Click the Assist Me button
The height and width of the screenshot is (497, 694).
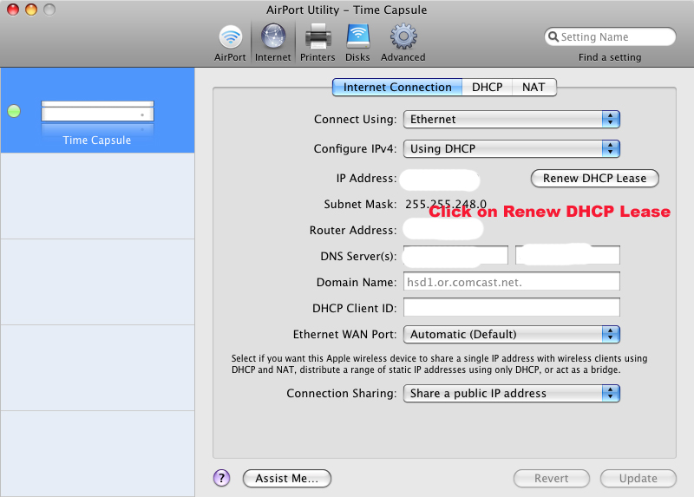[x=287, y=479]
